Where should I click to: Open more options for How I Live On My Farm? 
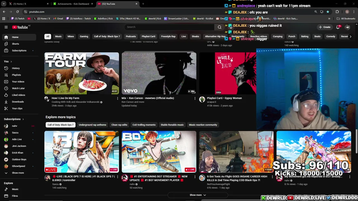coord(117,98)
